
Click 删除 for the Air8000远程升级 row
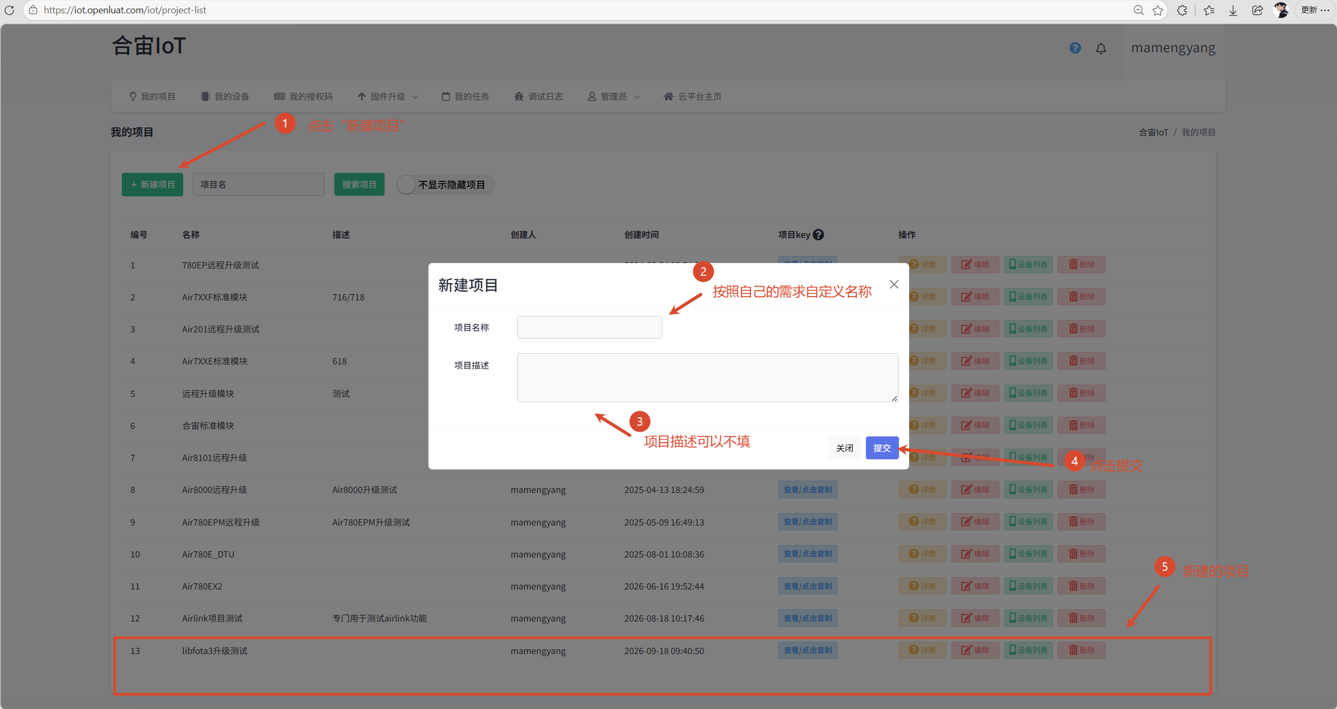pos(1082,490)
